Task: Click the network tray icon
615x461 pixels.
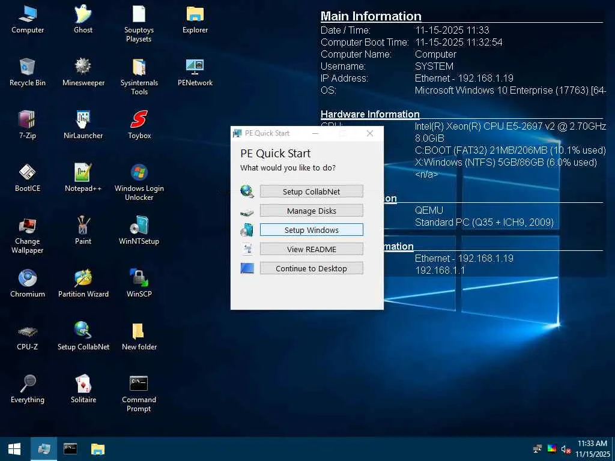Action: point(538,449)
